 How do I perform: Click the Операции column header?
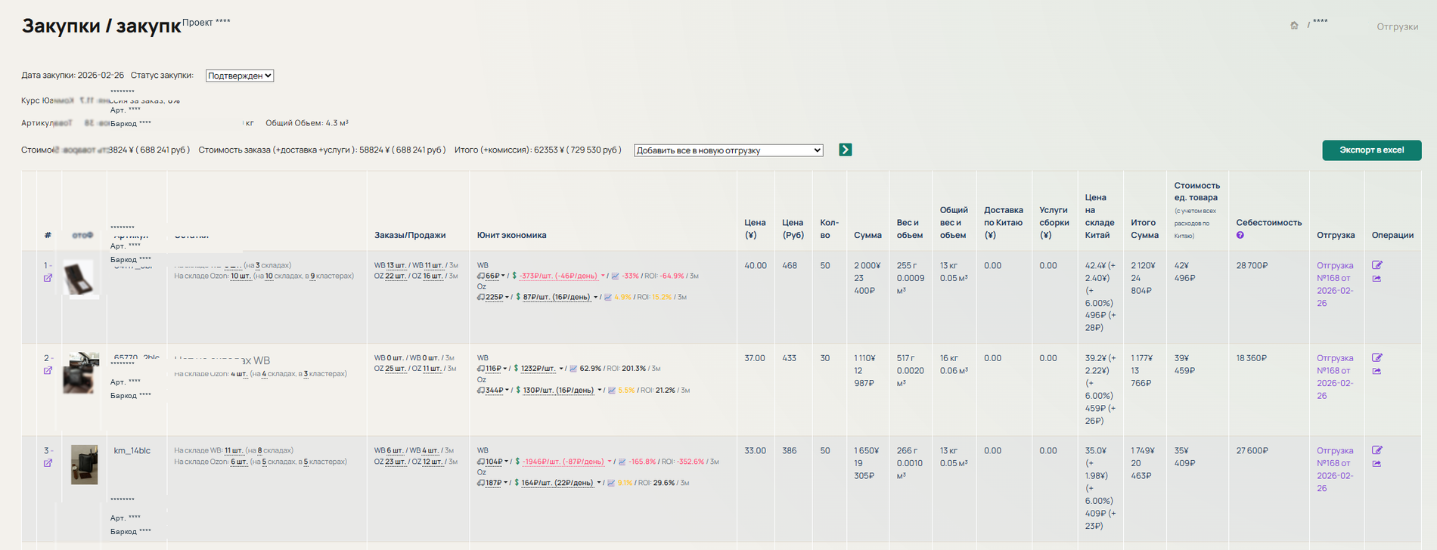[x=1392, y=236]
